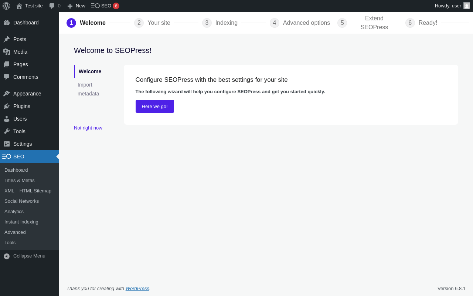The image size is (473, 296).
Task: Open the comments bubble icon in admin bar
Action: (52, 6)
